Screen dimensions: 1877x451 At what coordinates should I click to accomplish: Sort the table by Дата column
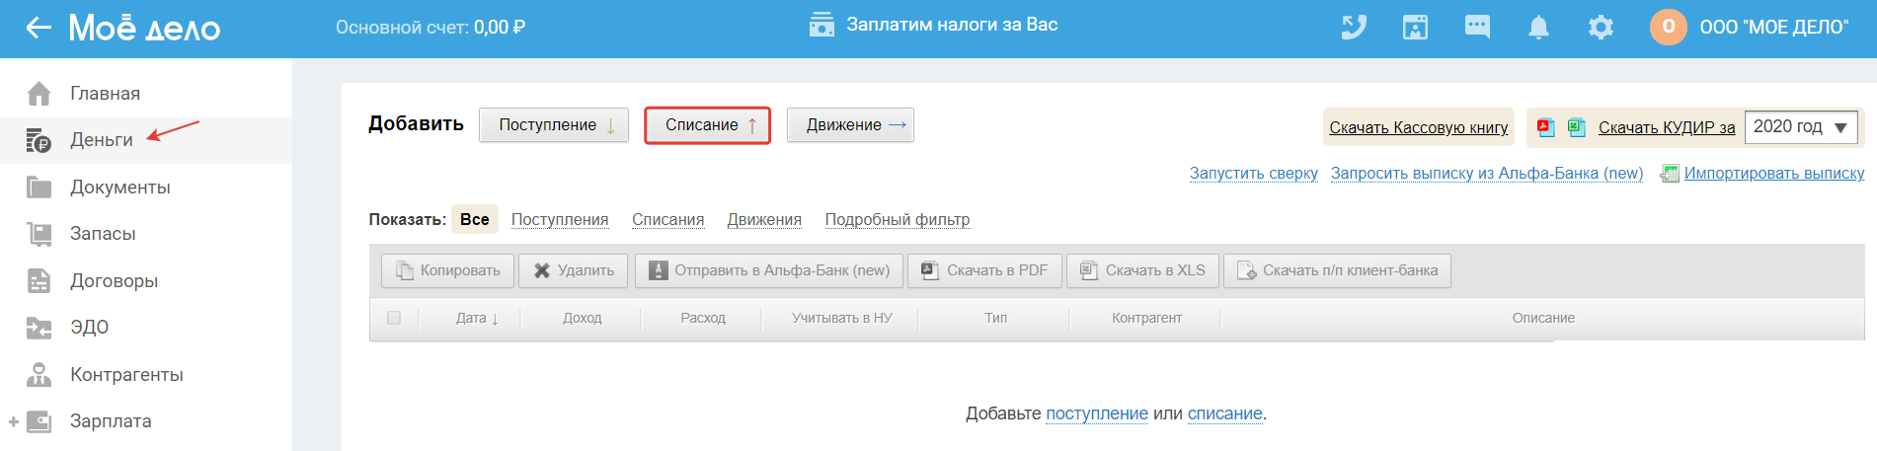[x=477, y=318]
